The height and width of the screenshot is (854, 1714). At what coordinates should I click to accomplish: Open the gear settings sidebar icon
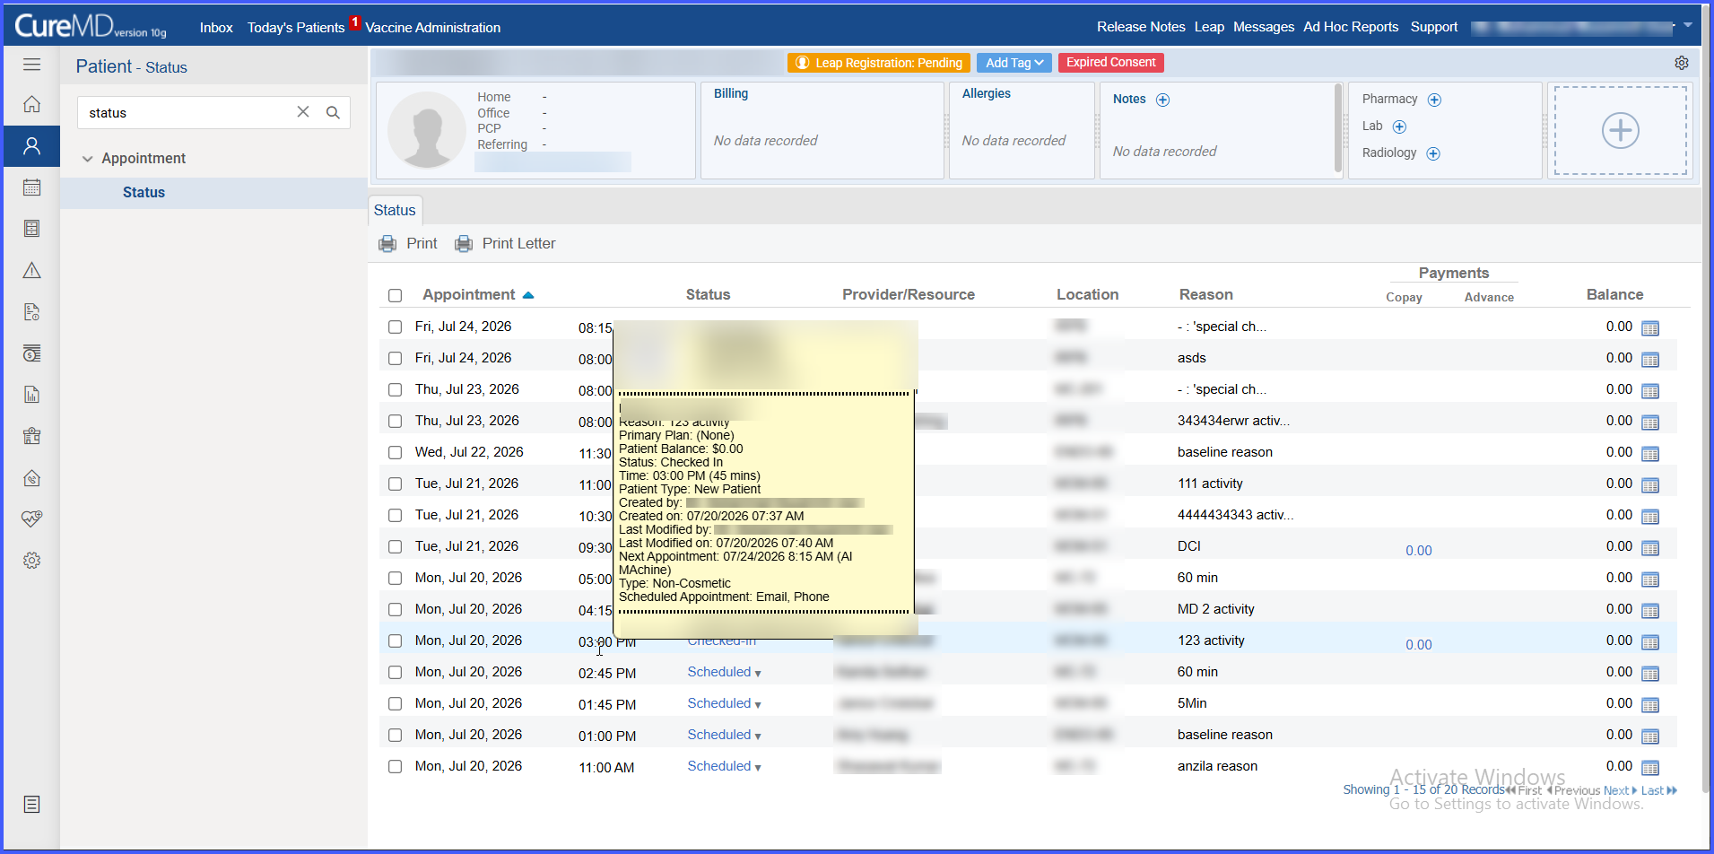coord(31,561)
